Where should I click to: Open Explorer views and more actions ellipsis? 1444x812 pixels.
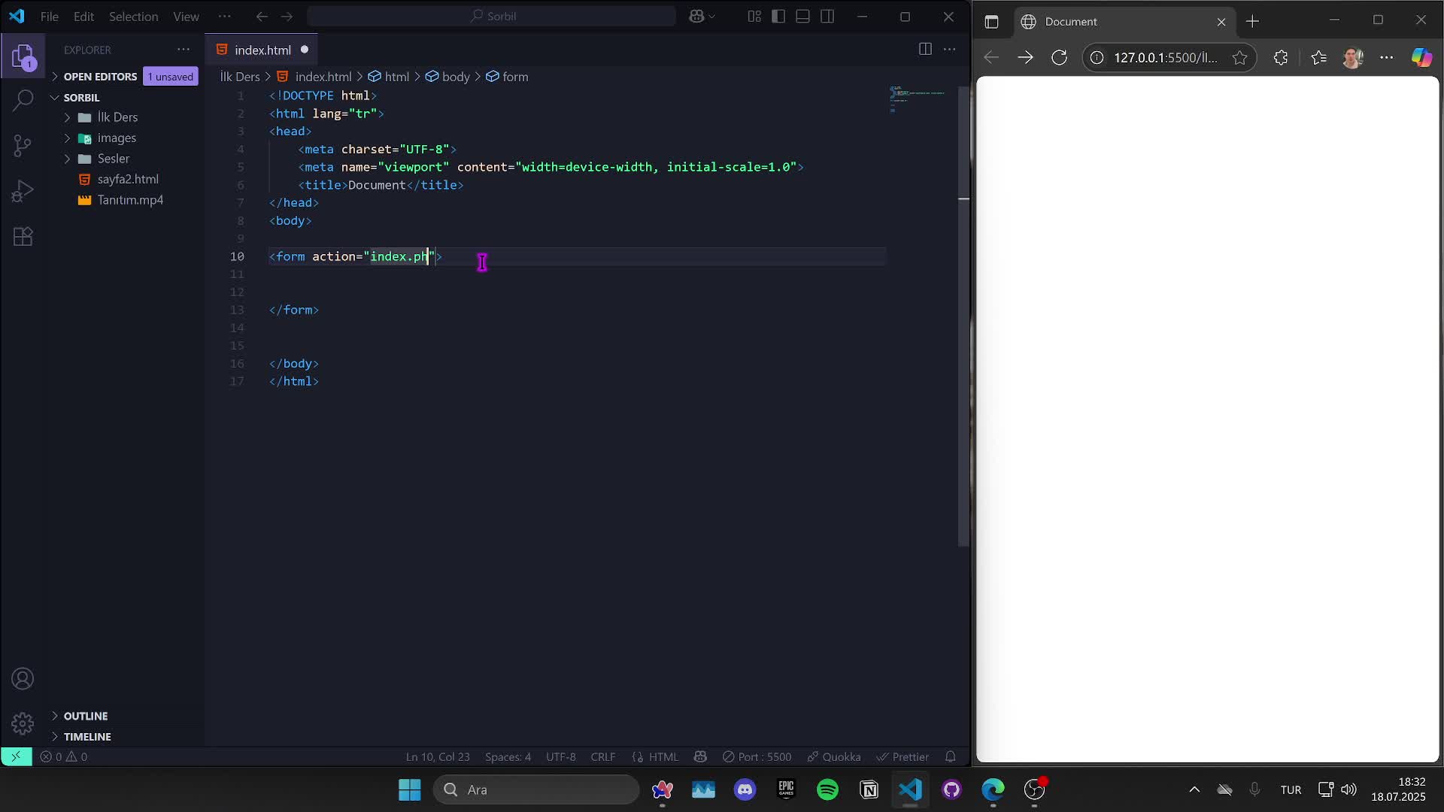click(x=184, y=50)
